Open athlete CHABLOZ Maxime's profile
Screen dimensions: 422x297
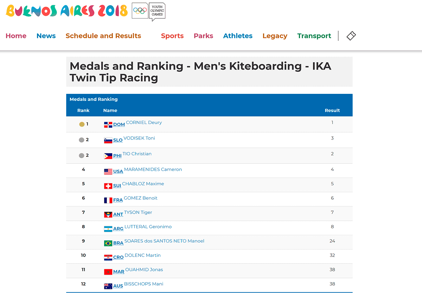[x=143, y=184]
